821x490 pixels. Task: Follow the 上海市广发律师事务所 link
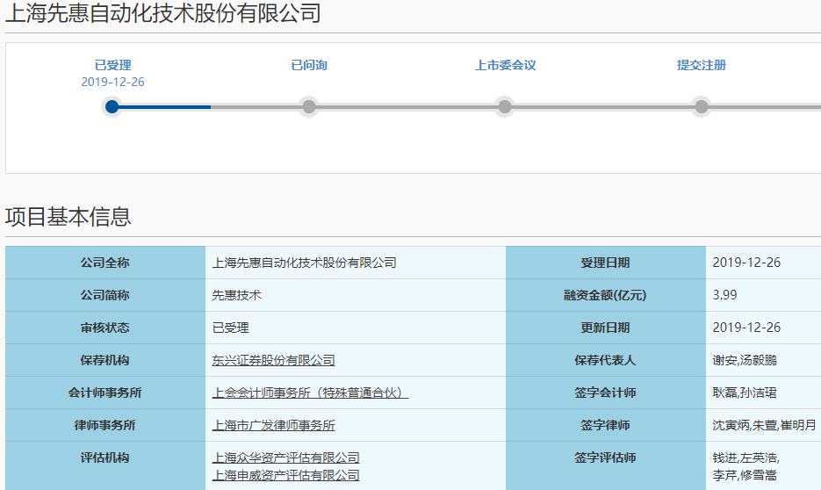tap(273, 425)
